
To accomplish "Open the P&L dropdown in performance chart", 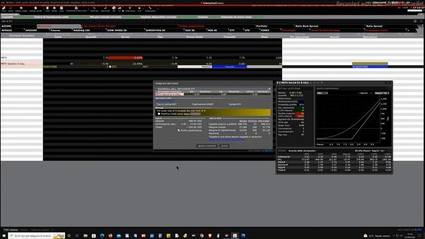I will point(322,93).
